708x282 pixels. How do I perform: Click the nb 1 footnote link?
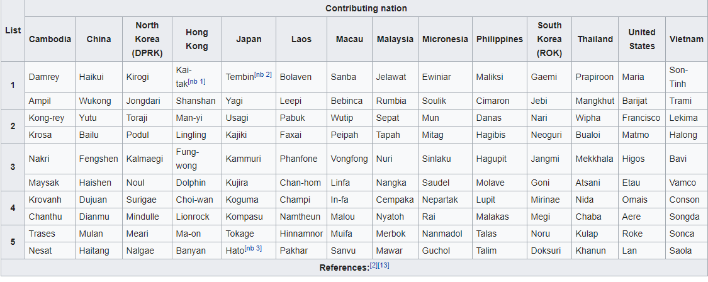pyautogui.click(x=196, y=81)
